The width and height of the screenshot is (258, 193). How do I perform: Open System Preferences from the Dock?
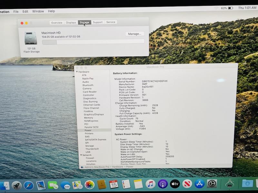tap(212, 184)
